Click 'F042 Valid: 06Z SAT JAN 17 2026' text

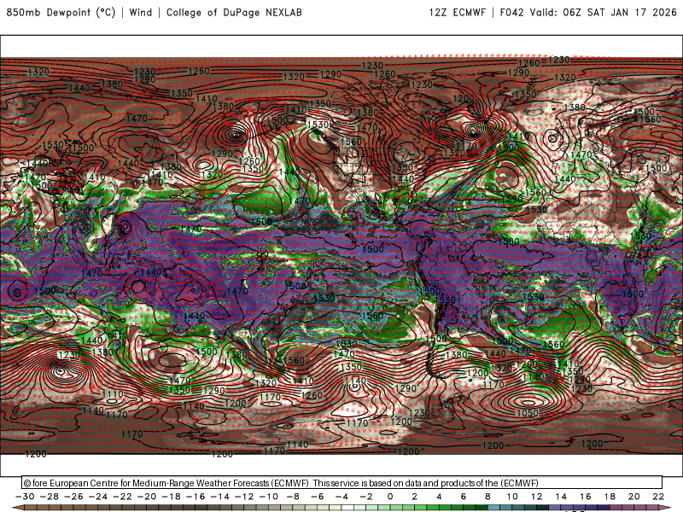588,13
